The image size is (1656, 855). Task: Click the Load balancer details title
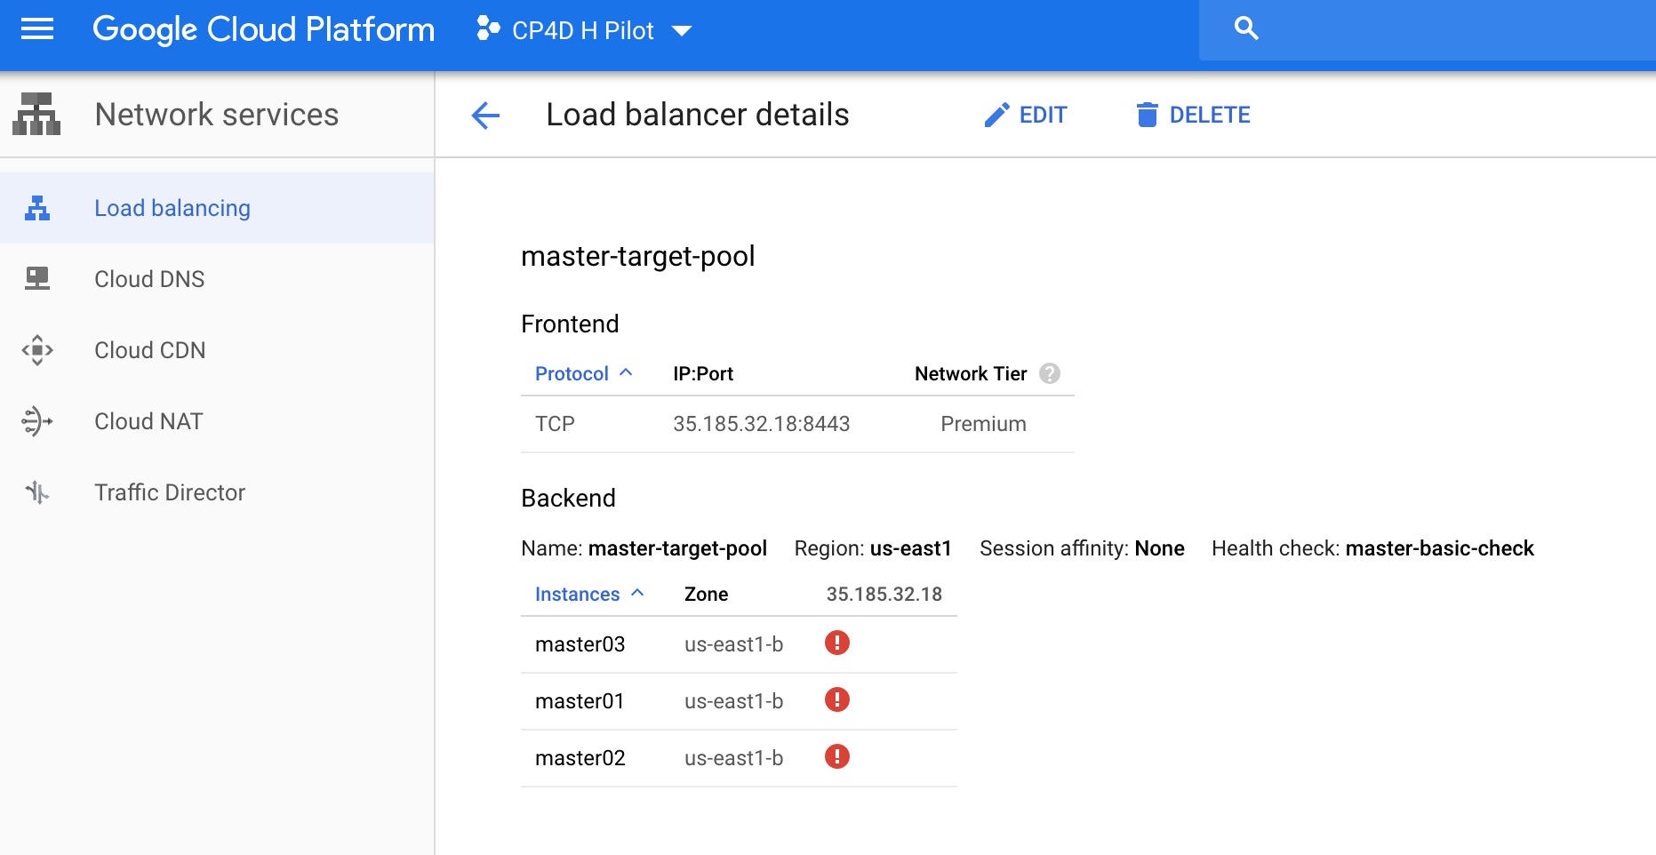pyautogui.click(x=698, y=115)
